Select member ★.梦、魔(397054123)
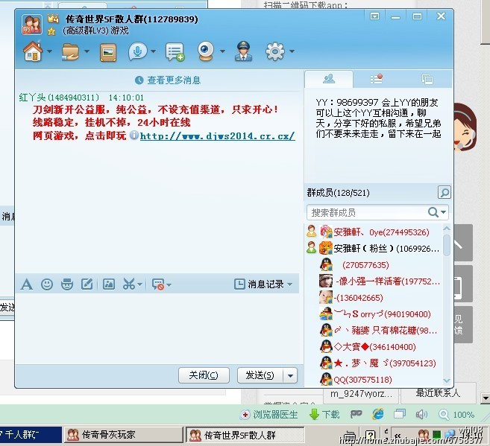Viewport: 490px width, 446px height. tap(374, 363)
